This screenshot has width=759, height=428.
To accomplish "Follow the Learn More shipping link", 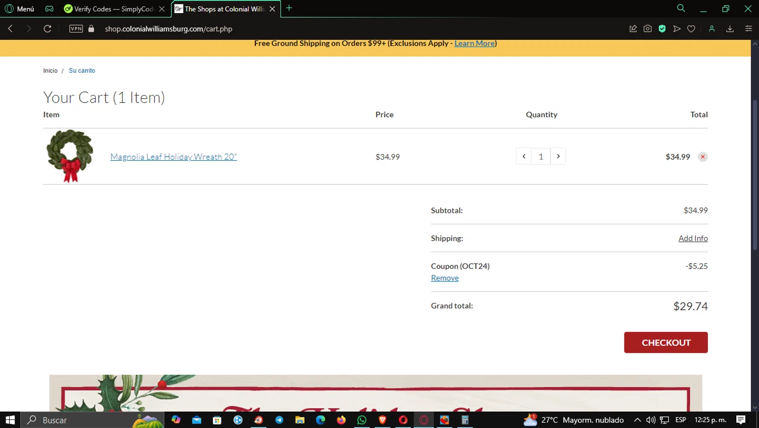I will tap(475, 43).
